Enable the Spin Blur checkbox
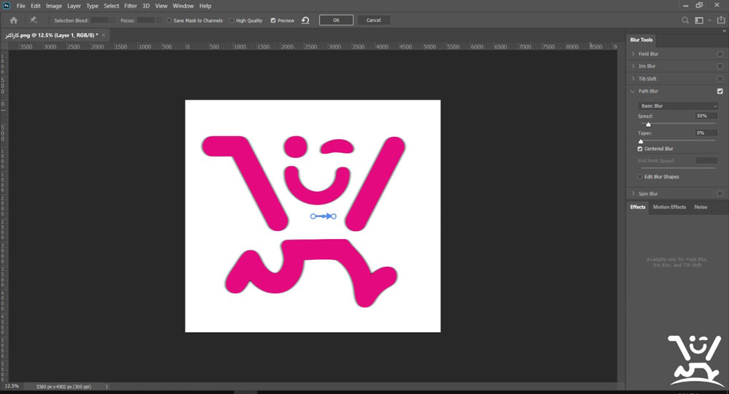Screen dimensions: 729x394 click(x=720, y=194)
